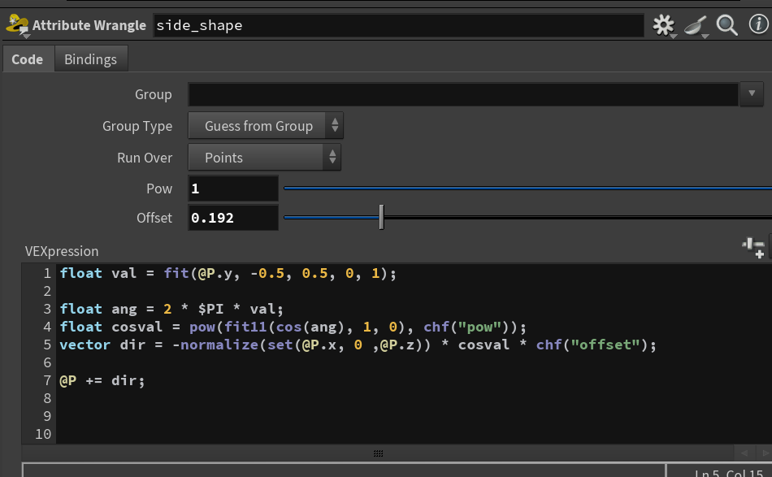This screenshot has width=772, height=477.
Task: Click the 'vector dir' code line
Action: [358, 345]
